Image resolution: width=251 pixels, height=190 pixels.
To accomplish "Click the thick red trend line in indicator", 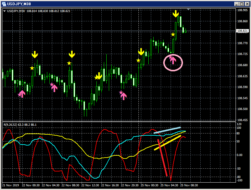I will [x=163, y=158].
